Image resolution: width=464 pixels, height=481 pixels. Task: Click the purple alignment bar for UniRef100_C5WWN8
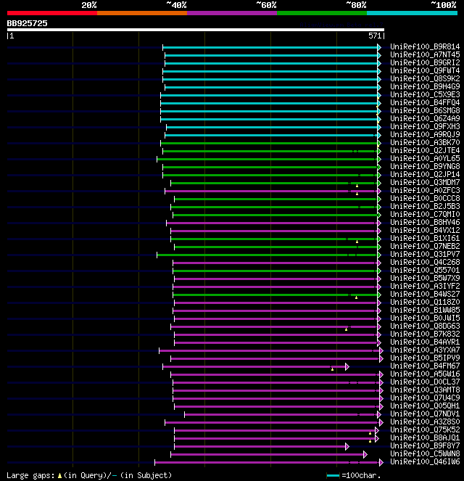point(267,454)
